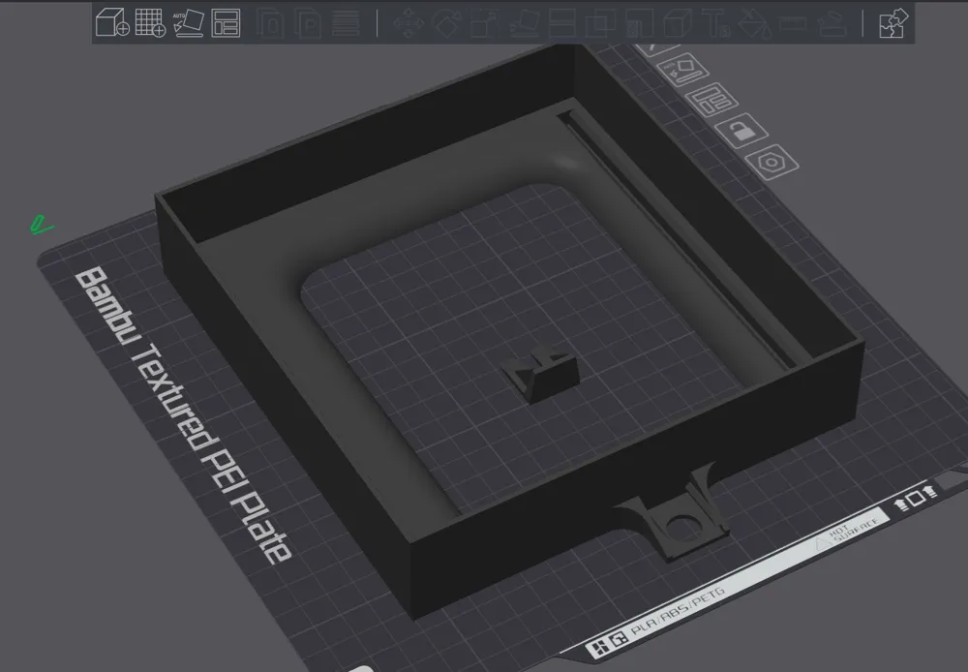
Task: Run Auto Orient from the top toolbar
Action: click(189, 23)
